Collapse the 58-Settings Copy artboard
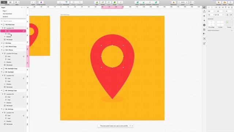234x132 pixels. point(1,91)
